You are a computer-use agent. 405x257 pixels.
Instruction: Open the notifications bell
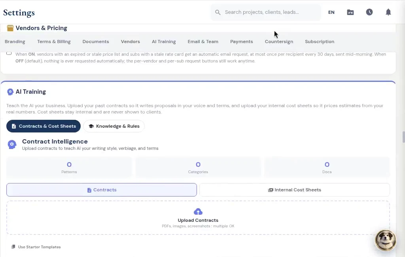388,12
